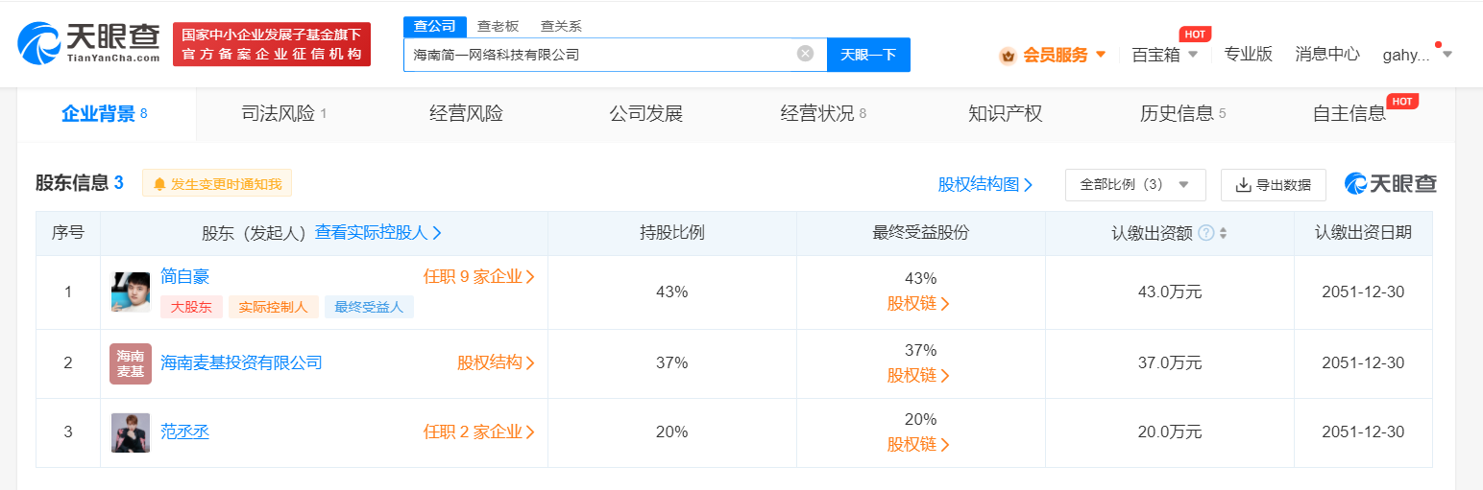Open the 股权结构图 link

[985, 185]
